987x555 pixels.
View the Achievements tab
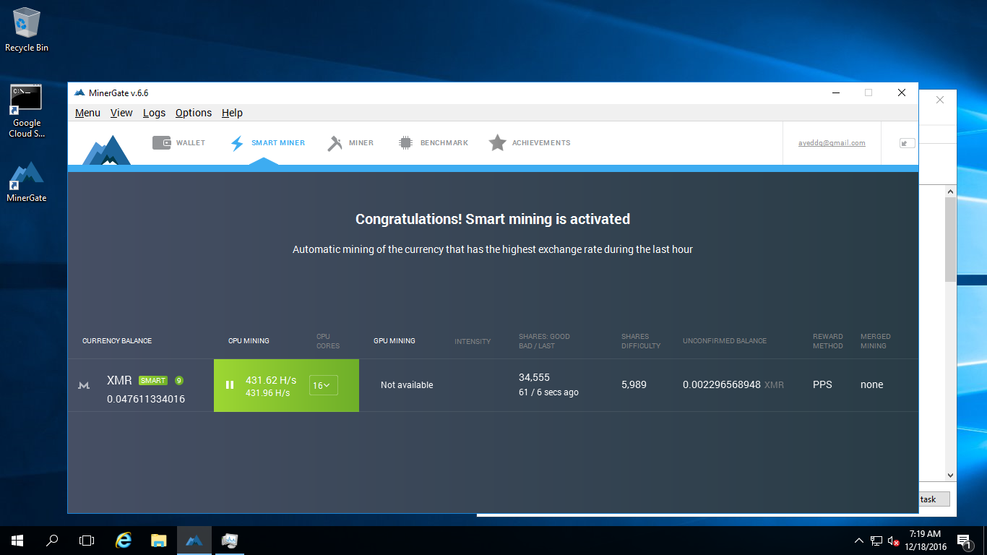[x=530, y=143]
